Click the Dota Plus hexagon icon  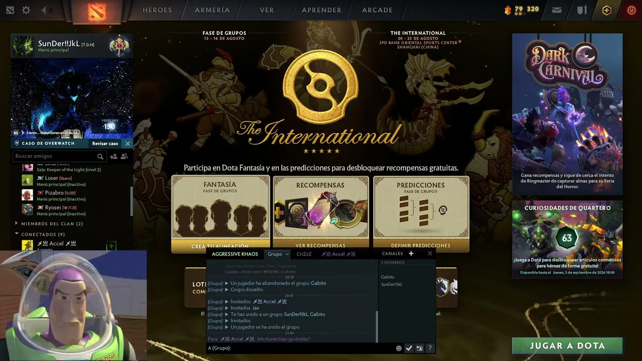coord(607,10)
